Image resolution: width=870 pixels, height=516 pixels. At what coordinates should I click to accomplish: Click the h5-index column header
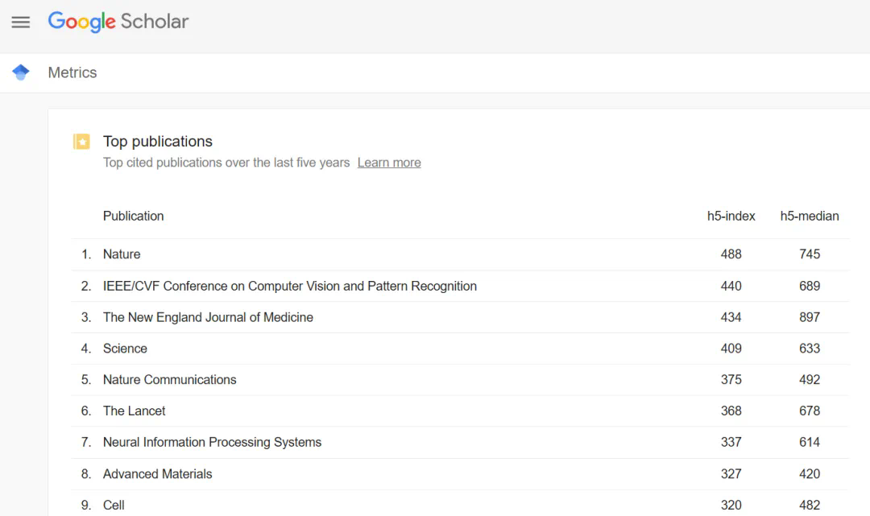point(731,216)
